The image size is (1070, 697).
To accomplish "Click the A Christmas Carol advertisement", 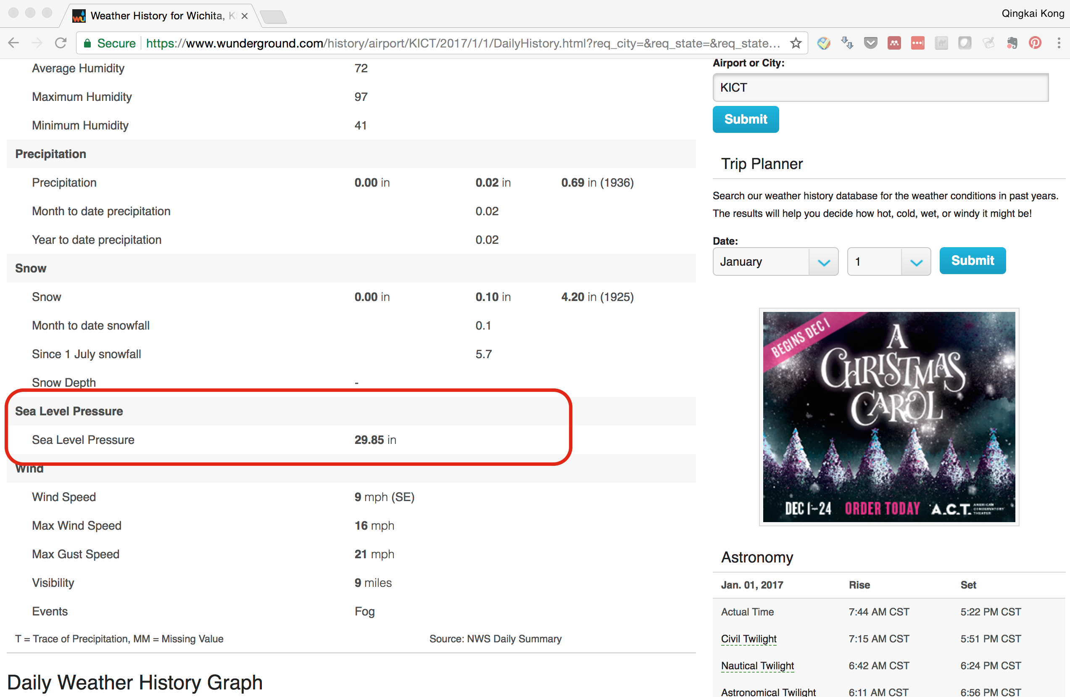I will click(x=888, y=417).
